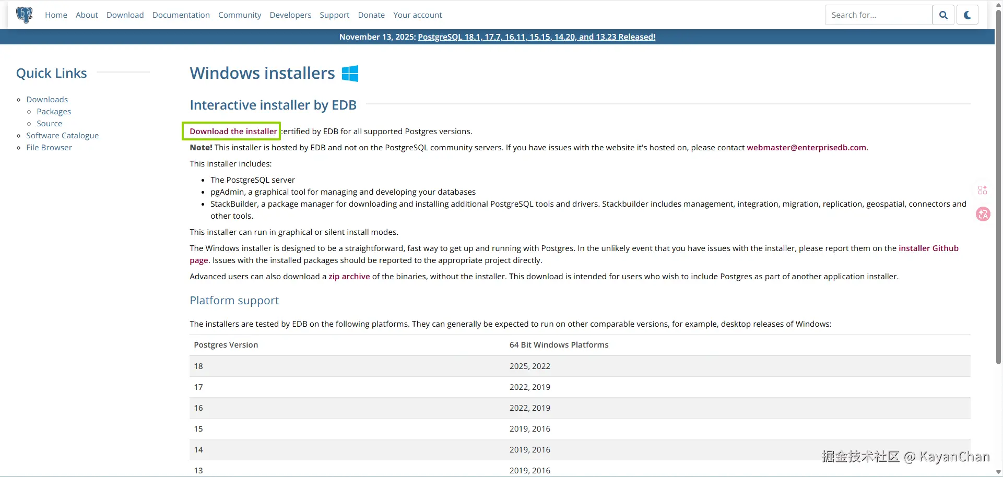Open Your account in navigation
The height and width of the screenshot is (477, 1003).
tap(418, 15)
